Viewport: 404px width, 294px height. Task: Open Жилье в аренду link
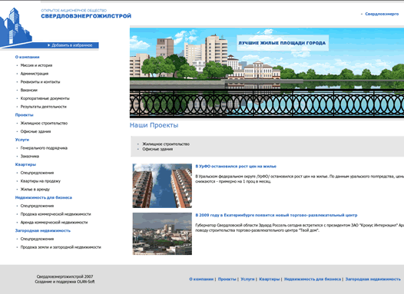35,190
